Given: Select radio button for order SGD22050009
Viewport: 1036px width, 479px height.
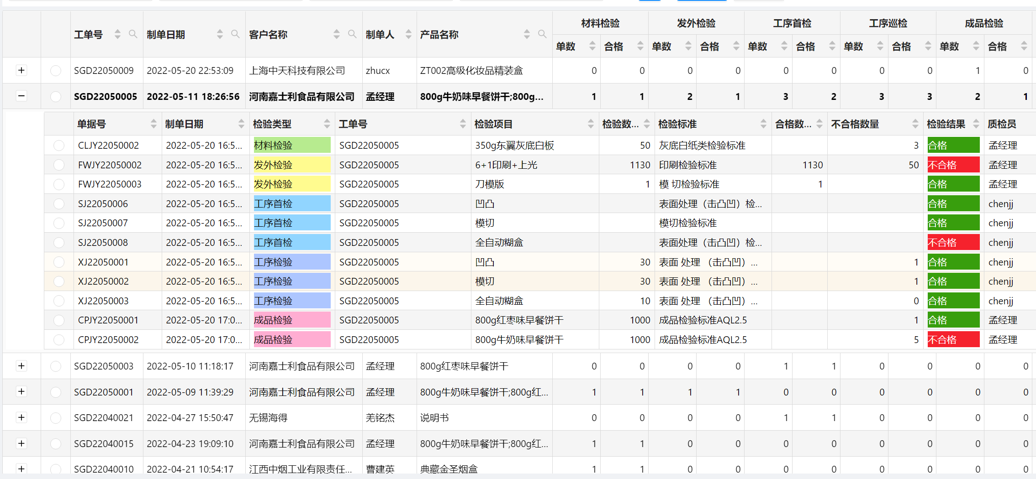Looking at the screenshot, I should pos(56,71).
